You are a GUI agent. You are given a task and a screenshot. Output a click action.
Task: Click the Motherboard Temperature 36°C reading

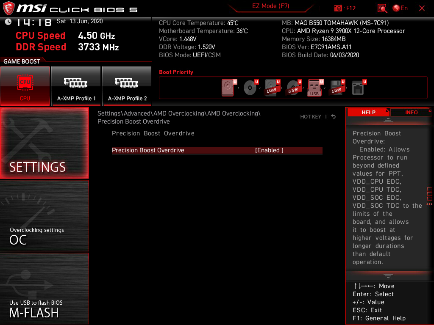203,31
